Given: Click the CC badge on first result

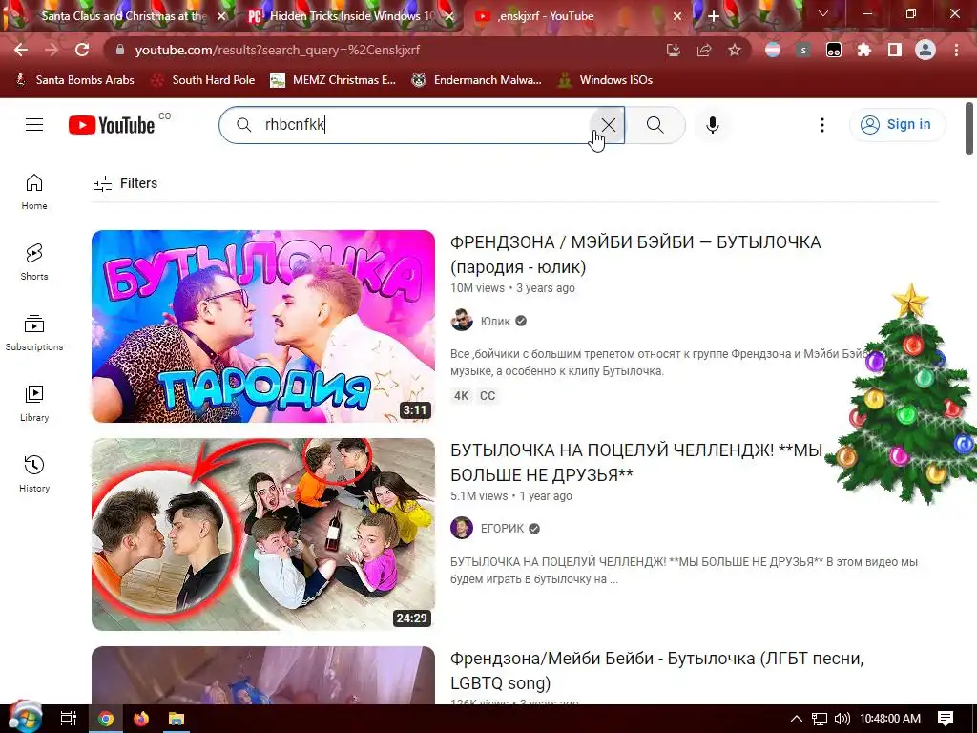Looking at the screenshot, I should coord(488,396).
